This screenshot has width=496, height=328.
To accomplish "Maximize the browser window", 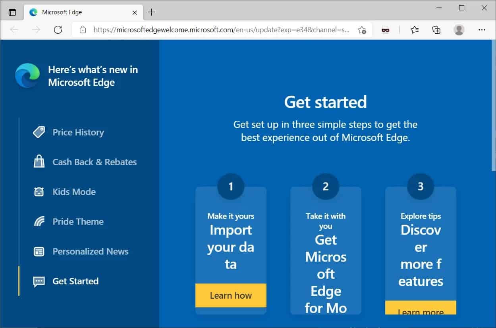I will click(x=461, y=8).
